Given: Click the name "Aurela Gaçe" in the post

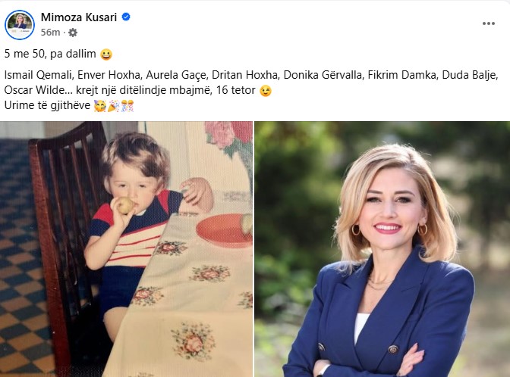Looking at the screenshot, I should point(176,75).
